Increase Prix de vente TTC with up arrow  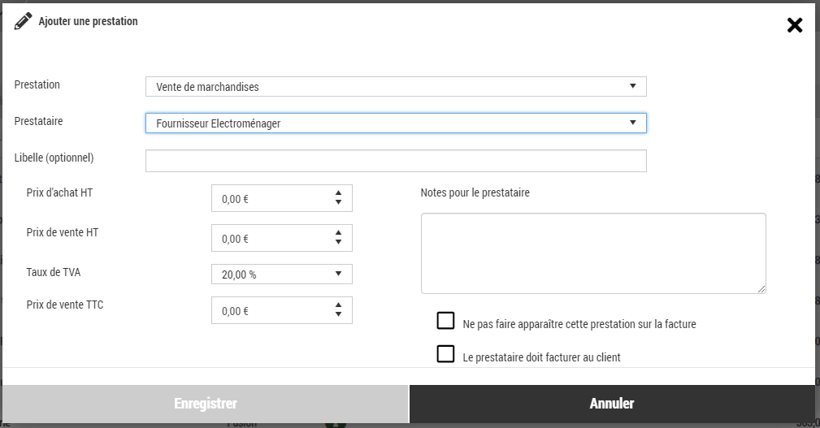(x=338, y=305)
